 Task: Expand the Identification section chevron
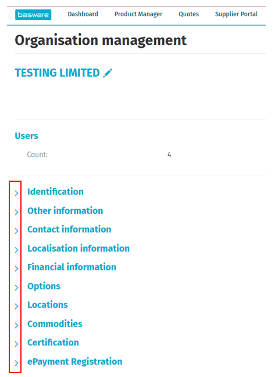pyautogui.click(x=16, y=193)
